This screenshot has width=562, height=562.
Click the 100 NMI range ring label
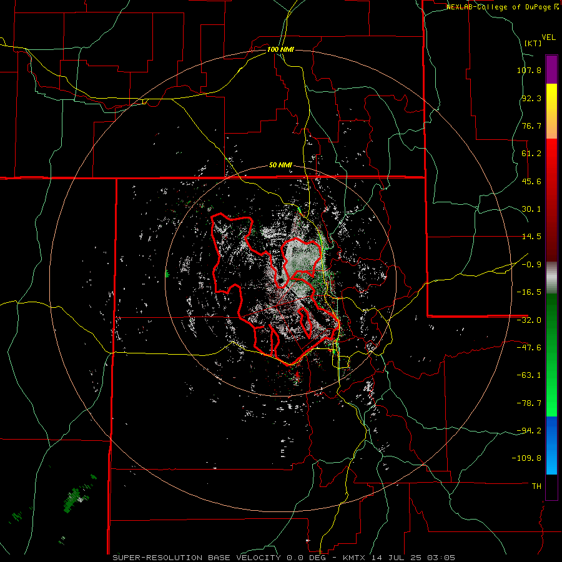pos(280,49)
